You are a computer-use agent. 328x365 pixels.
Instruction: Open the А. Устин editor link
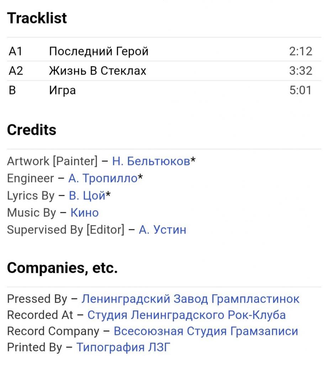(x=162, y=230)
